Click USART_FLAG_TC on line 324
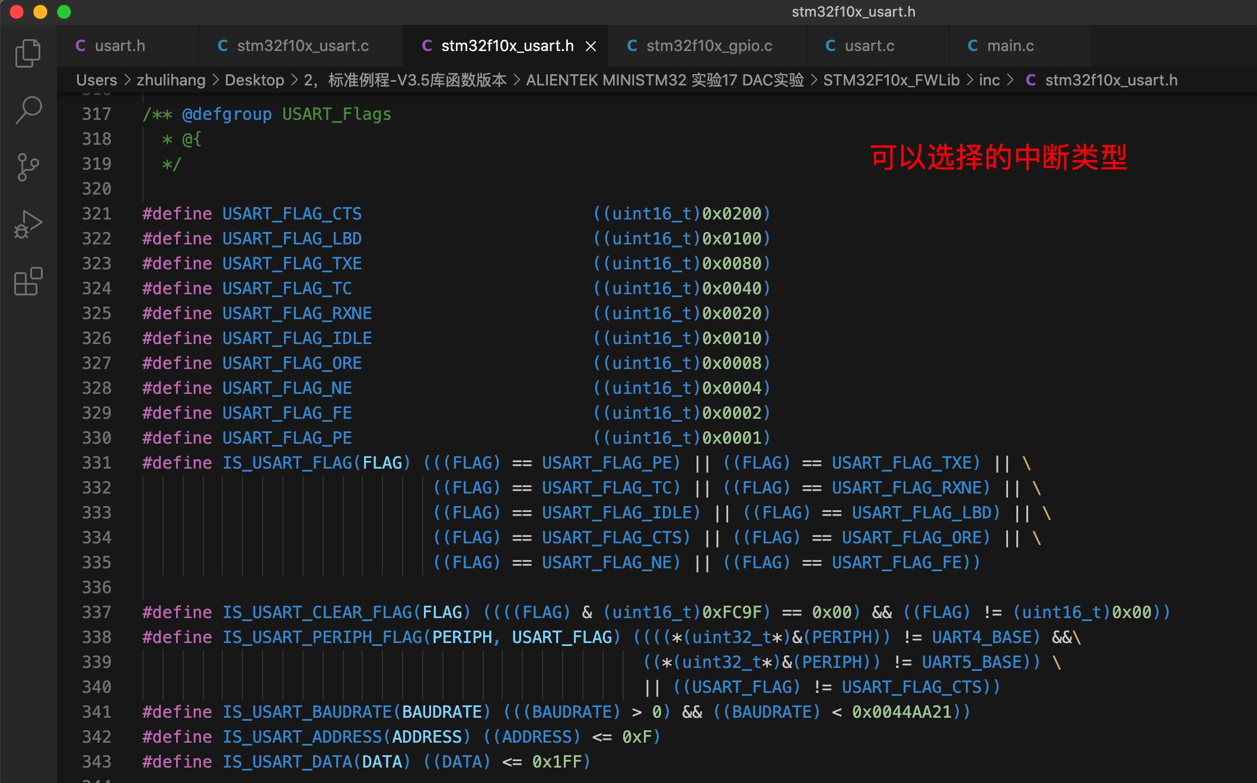This screenshot has width=1257, height=783. [287, 288]
